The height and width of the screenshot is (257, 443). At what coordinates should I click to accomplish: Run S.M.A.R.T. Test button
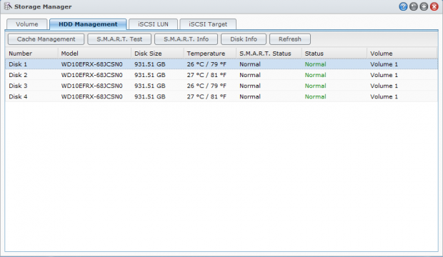pos(119,39)
